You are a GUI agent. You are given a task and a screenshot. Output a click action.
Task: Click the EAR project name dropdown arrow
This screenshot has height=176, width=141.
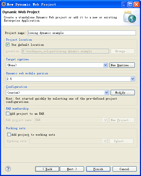pyautogui.click(x=105, y=120)
